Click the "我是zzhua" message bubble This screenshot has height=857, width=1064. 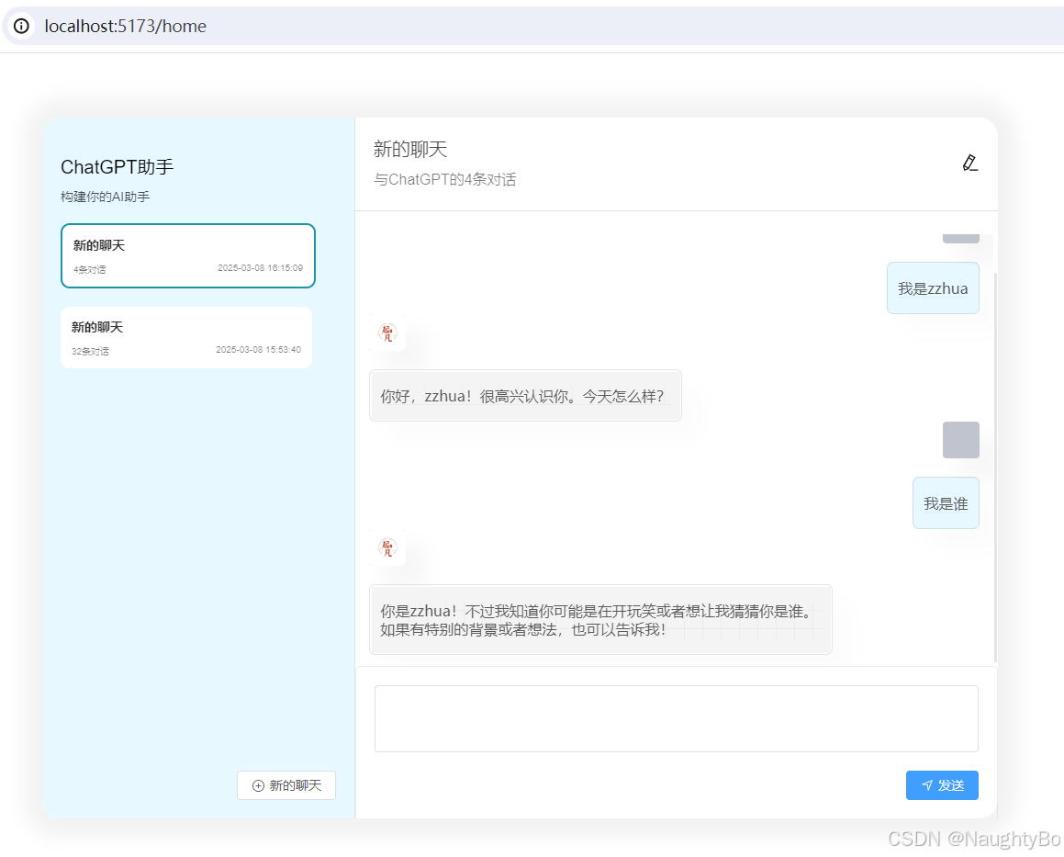point(933,288)
